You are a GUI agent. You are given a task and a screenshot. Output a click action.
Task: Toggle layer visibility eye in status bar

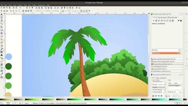pyautogui.click(x=20, y=103)
